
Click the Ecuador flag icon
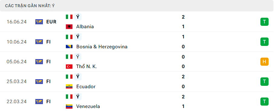click(x=69, y=86)
